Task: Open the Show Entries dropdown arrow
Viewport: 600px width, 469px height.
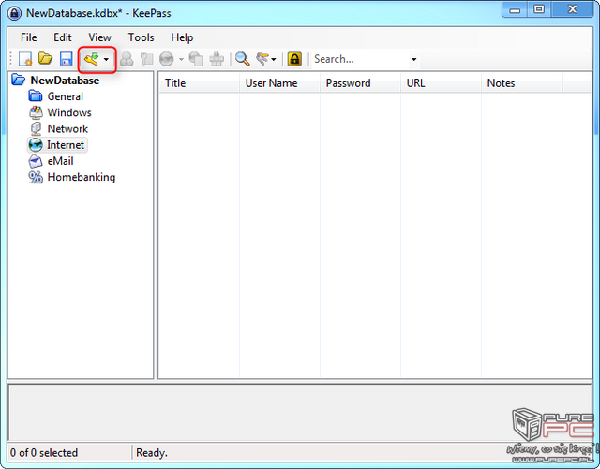Action: tap(273, 59)
